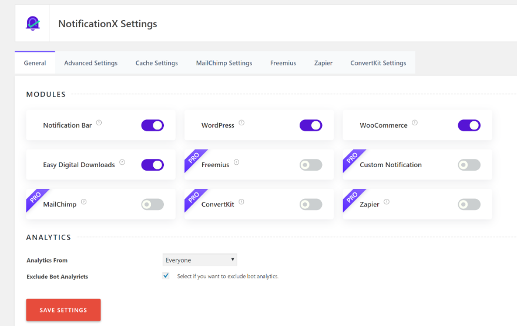
Task: Click the ConvertKit module label
Action: [217, 204]
